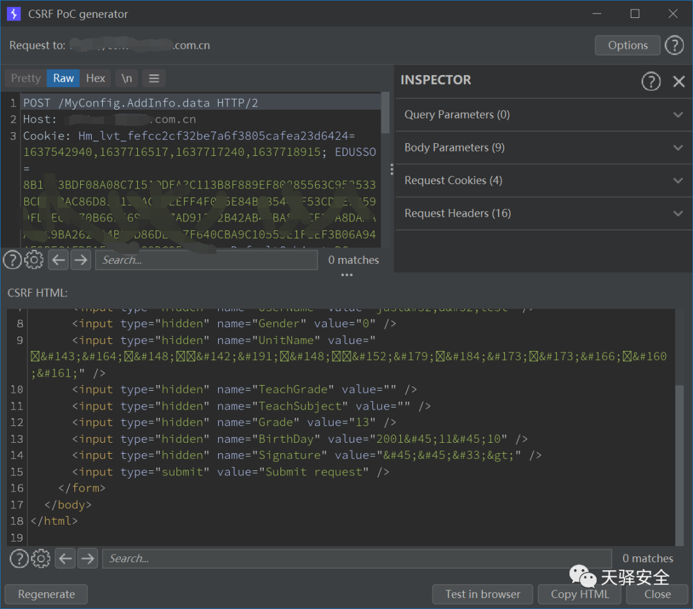This screenshot has height=609, width=693.
Task: Expand Request Headers (16) section
Action: click(544, 214)
